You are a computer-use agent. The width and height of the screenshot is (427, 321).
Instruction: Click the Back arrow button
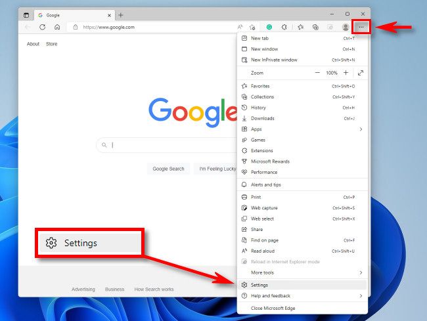coord(28,27)
